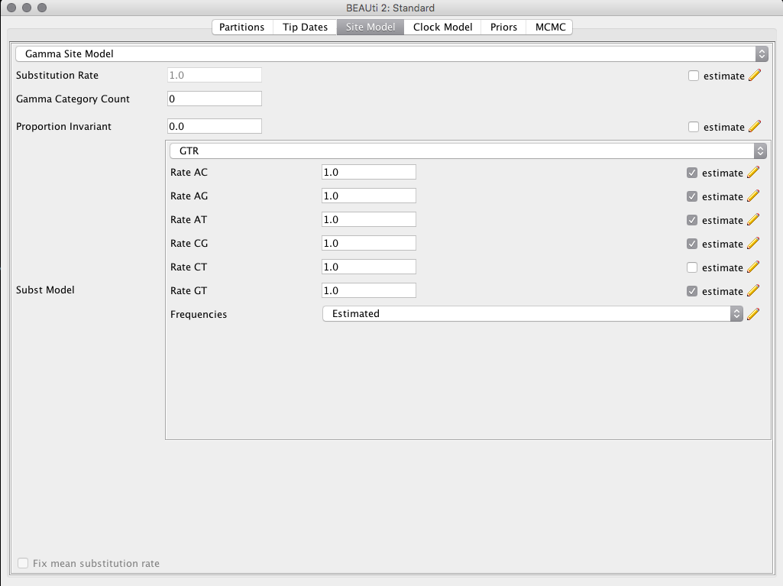Open the Rate AC pencil editor

click(x=753, y=173)
